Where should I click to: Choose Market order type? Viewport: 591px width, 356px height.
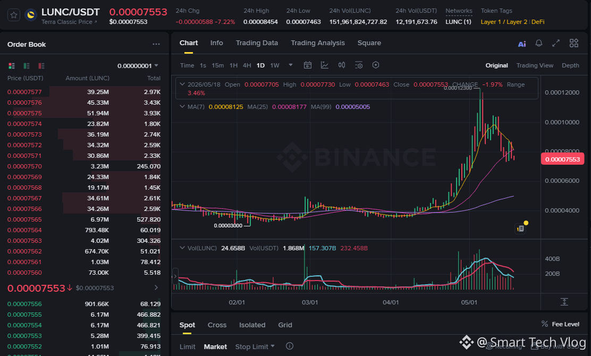point(215,346)
